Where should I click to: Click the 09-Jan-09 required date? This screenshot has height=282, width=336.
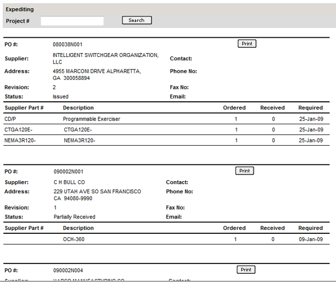pyautogui.click(x=310, y=239)
